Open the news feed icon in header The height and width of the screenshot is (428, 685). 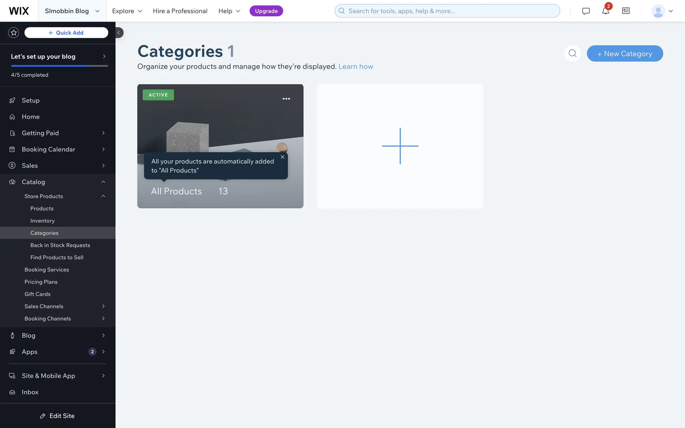click(x=626, y=11)
